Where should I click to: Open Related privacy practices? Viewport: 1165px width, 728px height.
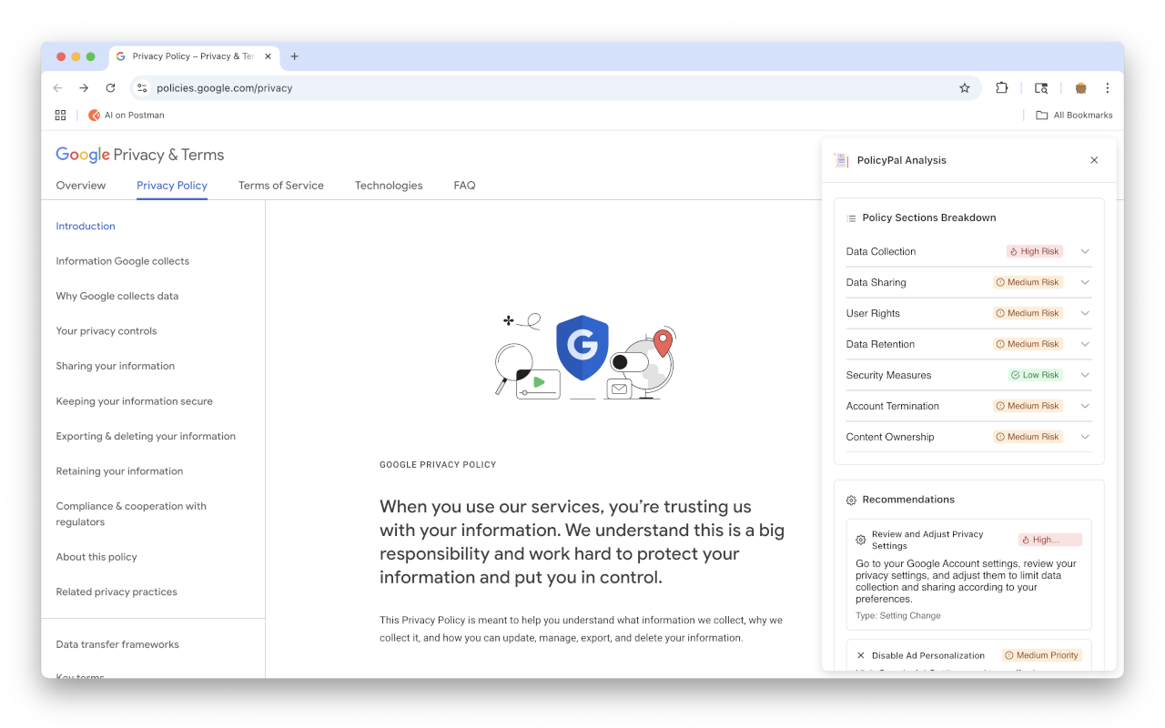coord(116,592)
